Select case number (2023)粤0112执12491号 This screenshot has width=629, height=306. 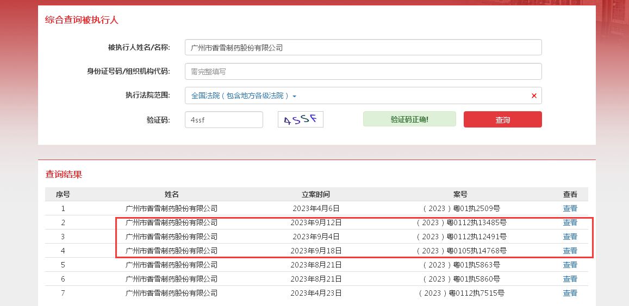(x=462, y=237)
